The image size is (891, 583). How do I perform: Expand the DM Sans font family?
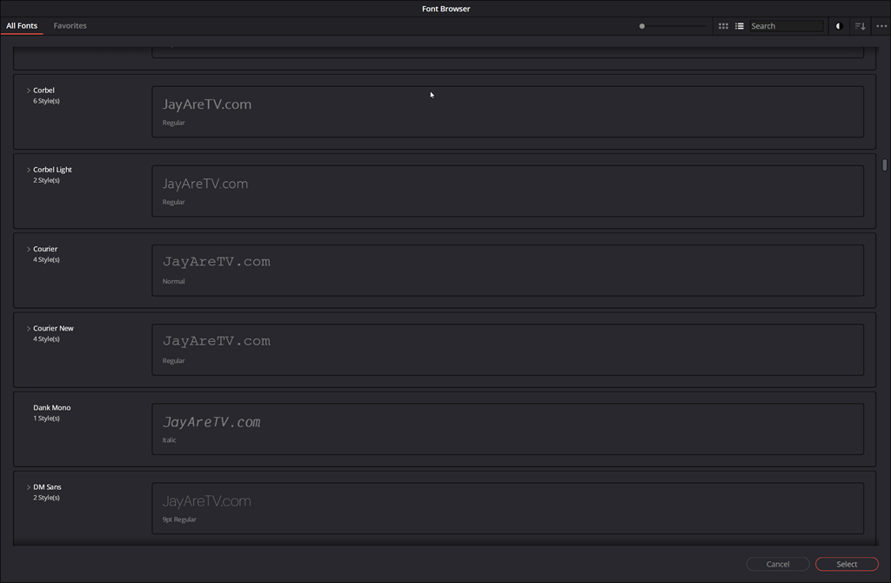29,487
